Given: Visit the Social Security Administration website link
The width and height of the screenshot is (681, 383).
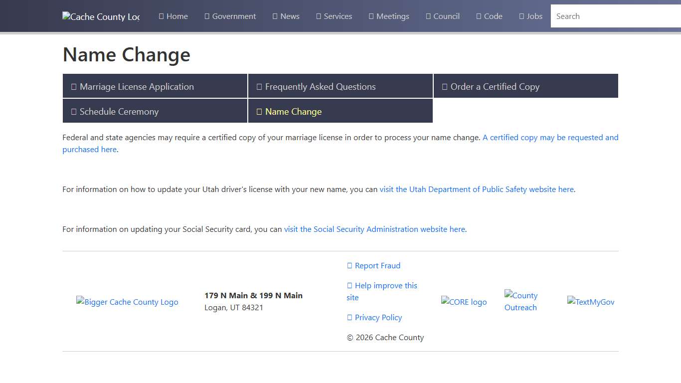Looking at the screenshot, I should tap(374, 229).
